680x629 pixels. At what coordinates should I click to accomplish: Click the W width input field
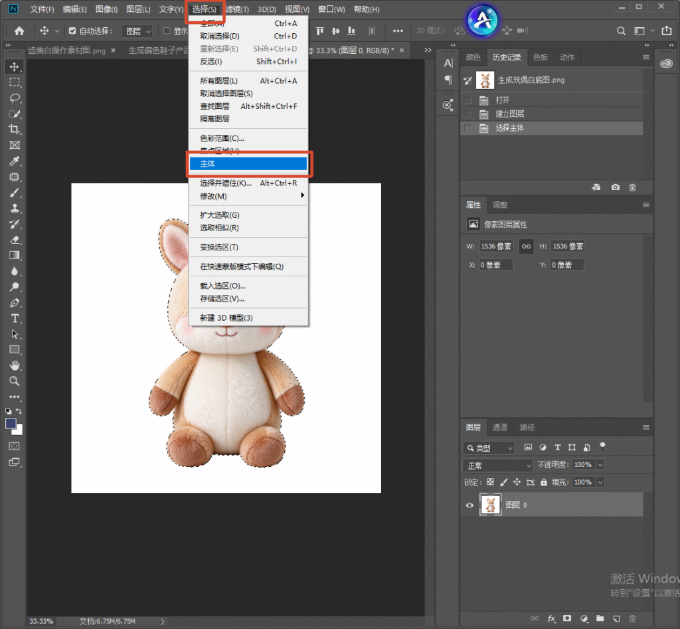pos(496,246)
